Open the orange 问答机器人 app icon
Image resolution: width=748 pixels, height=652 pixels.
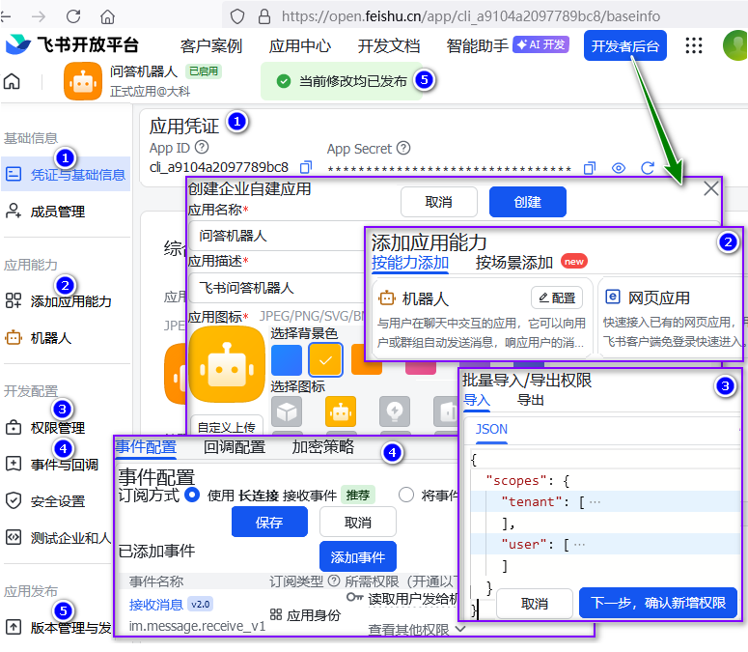point(83,81)
